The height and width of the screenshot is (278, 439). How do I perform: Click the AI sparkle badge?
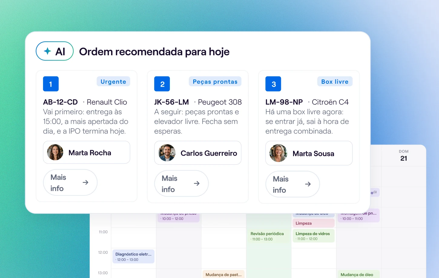(55, 51)
